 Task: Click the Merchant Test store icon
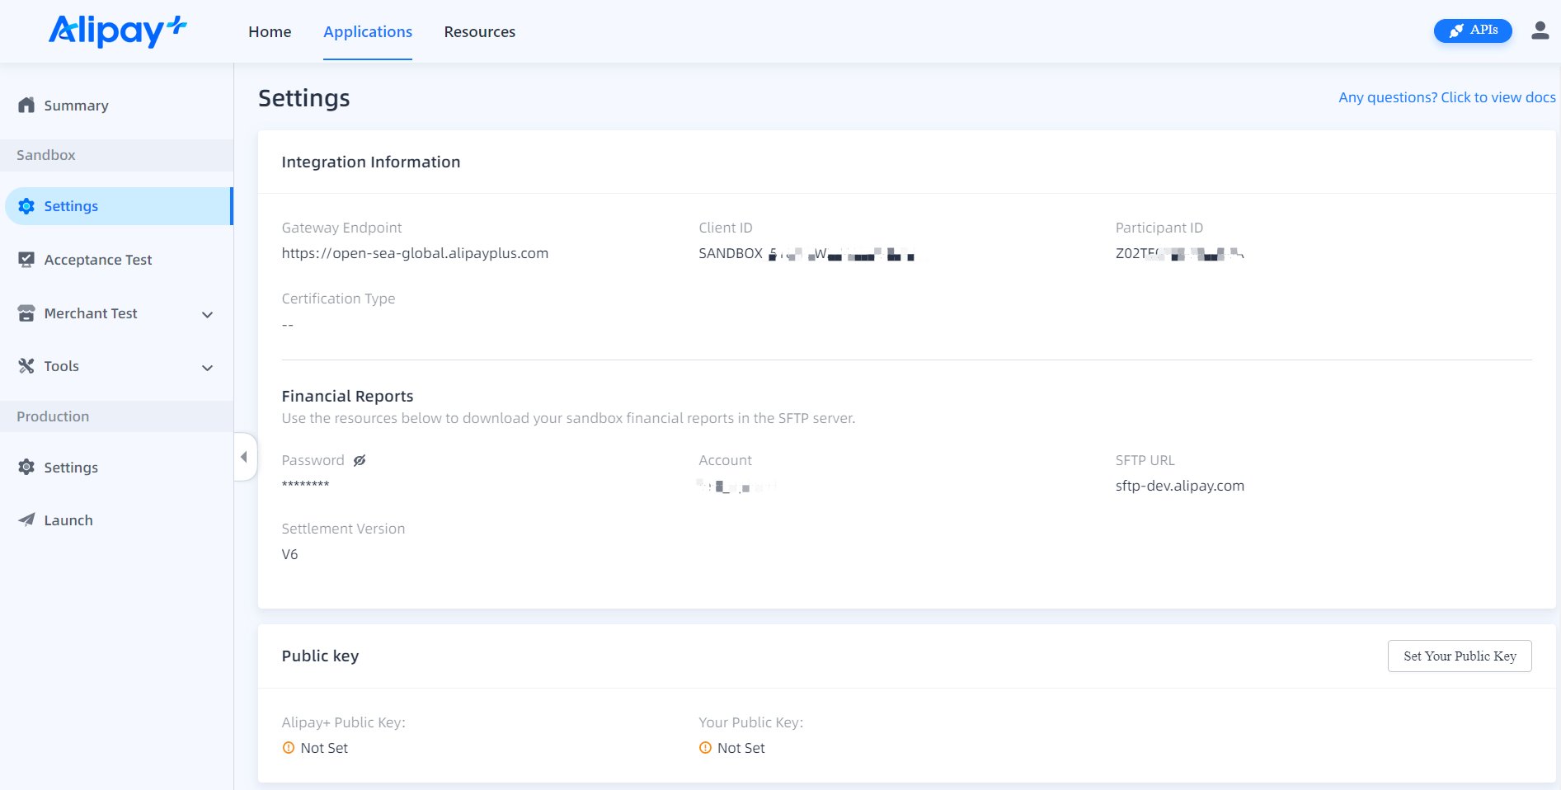point(26,313)
